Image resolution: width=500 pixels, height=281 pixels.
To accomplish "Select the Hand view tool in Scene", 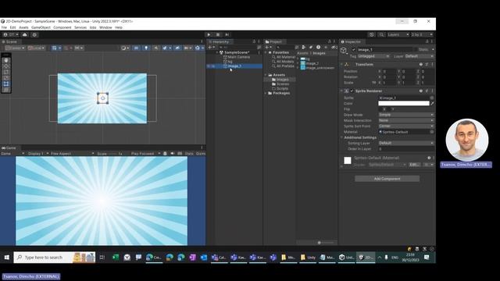I will 6,61.
